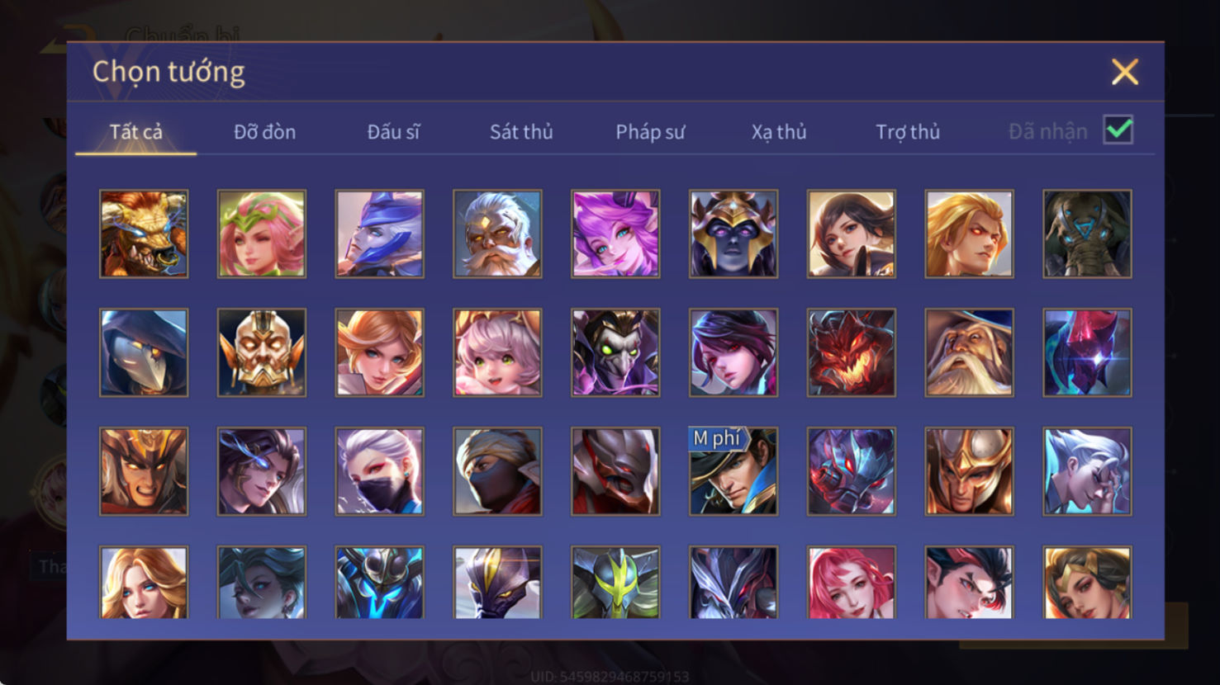Select the blonde long-haired man with red eyes

pyautogui.click(x=969, y=234)
